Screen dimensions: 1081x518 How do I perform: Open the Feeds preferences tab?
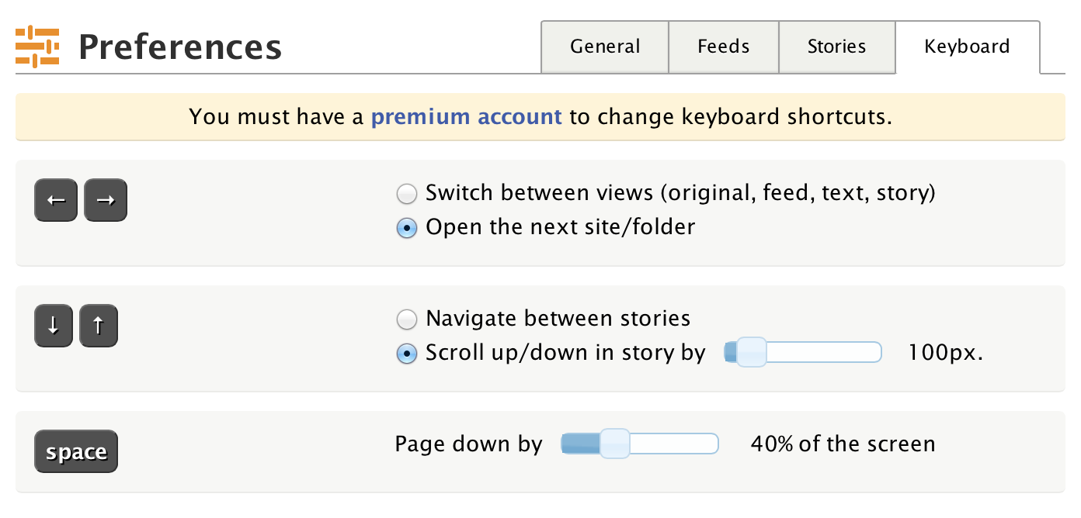pos(723,47)
